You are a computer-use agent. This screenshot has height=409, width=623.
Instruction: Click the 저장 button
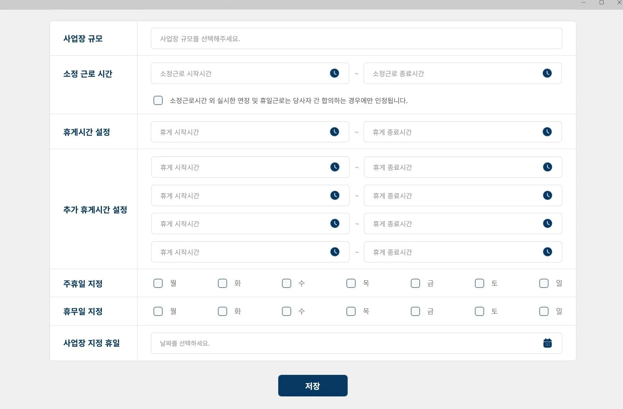coord(313,386)
